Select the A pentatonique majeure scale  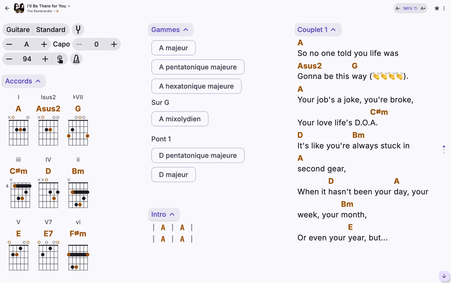coord(198,67)
